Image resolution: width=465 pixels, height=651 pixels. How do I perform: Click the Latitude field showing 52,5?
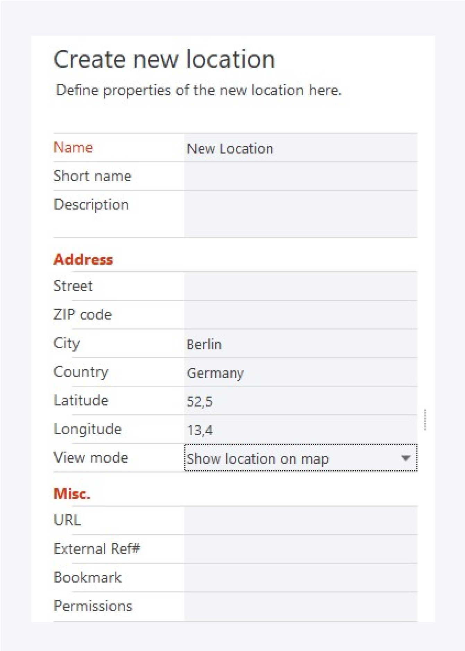click(300, 401)
